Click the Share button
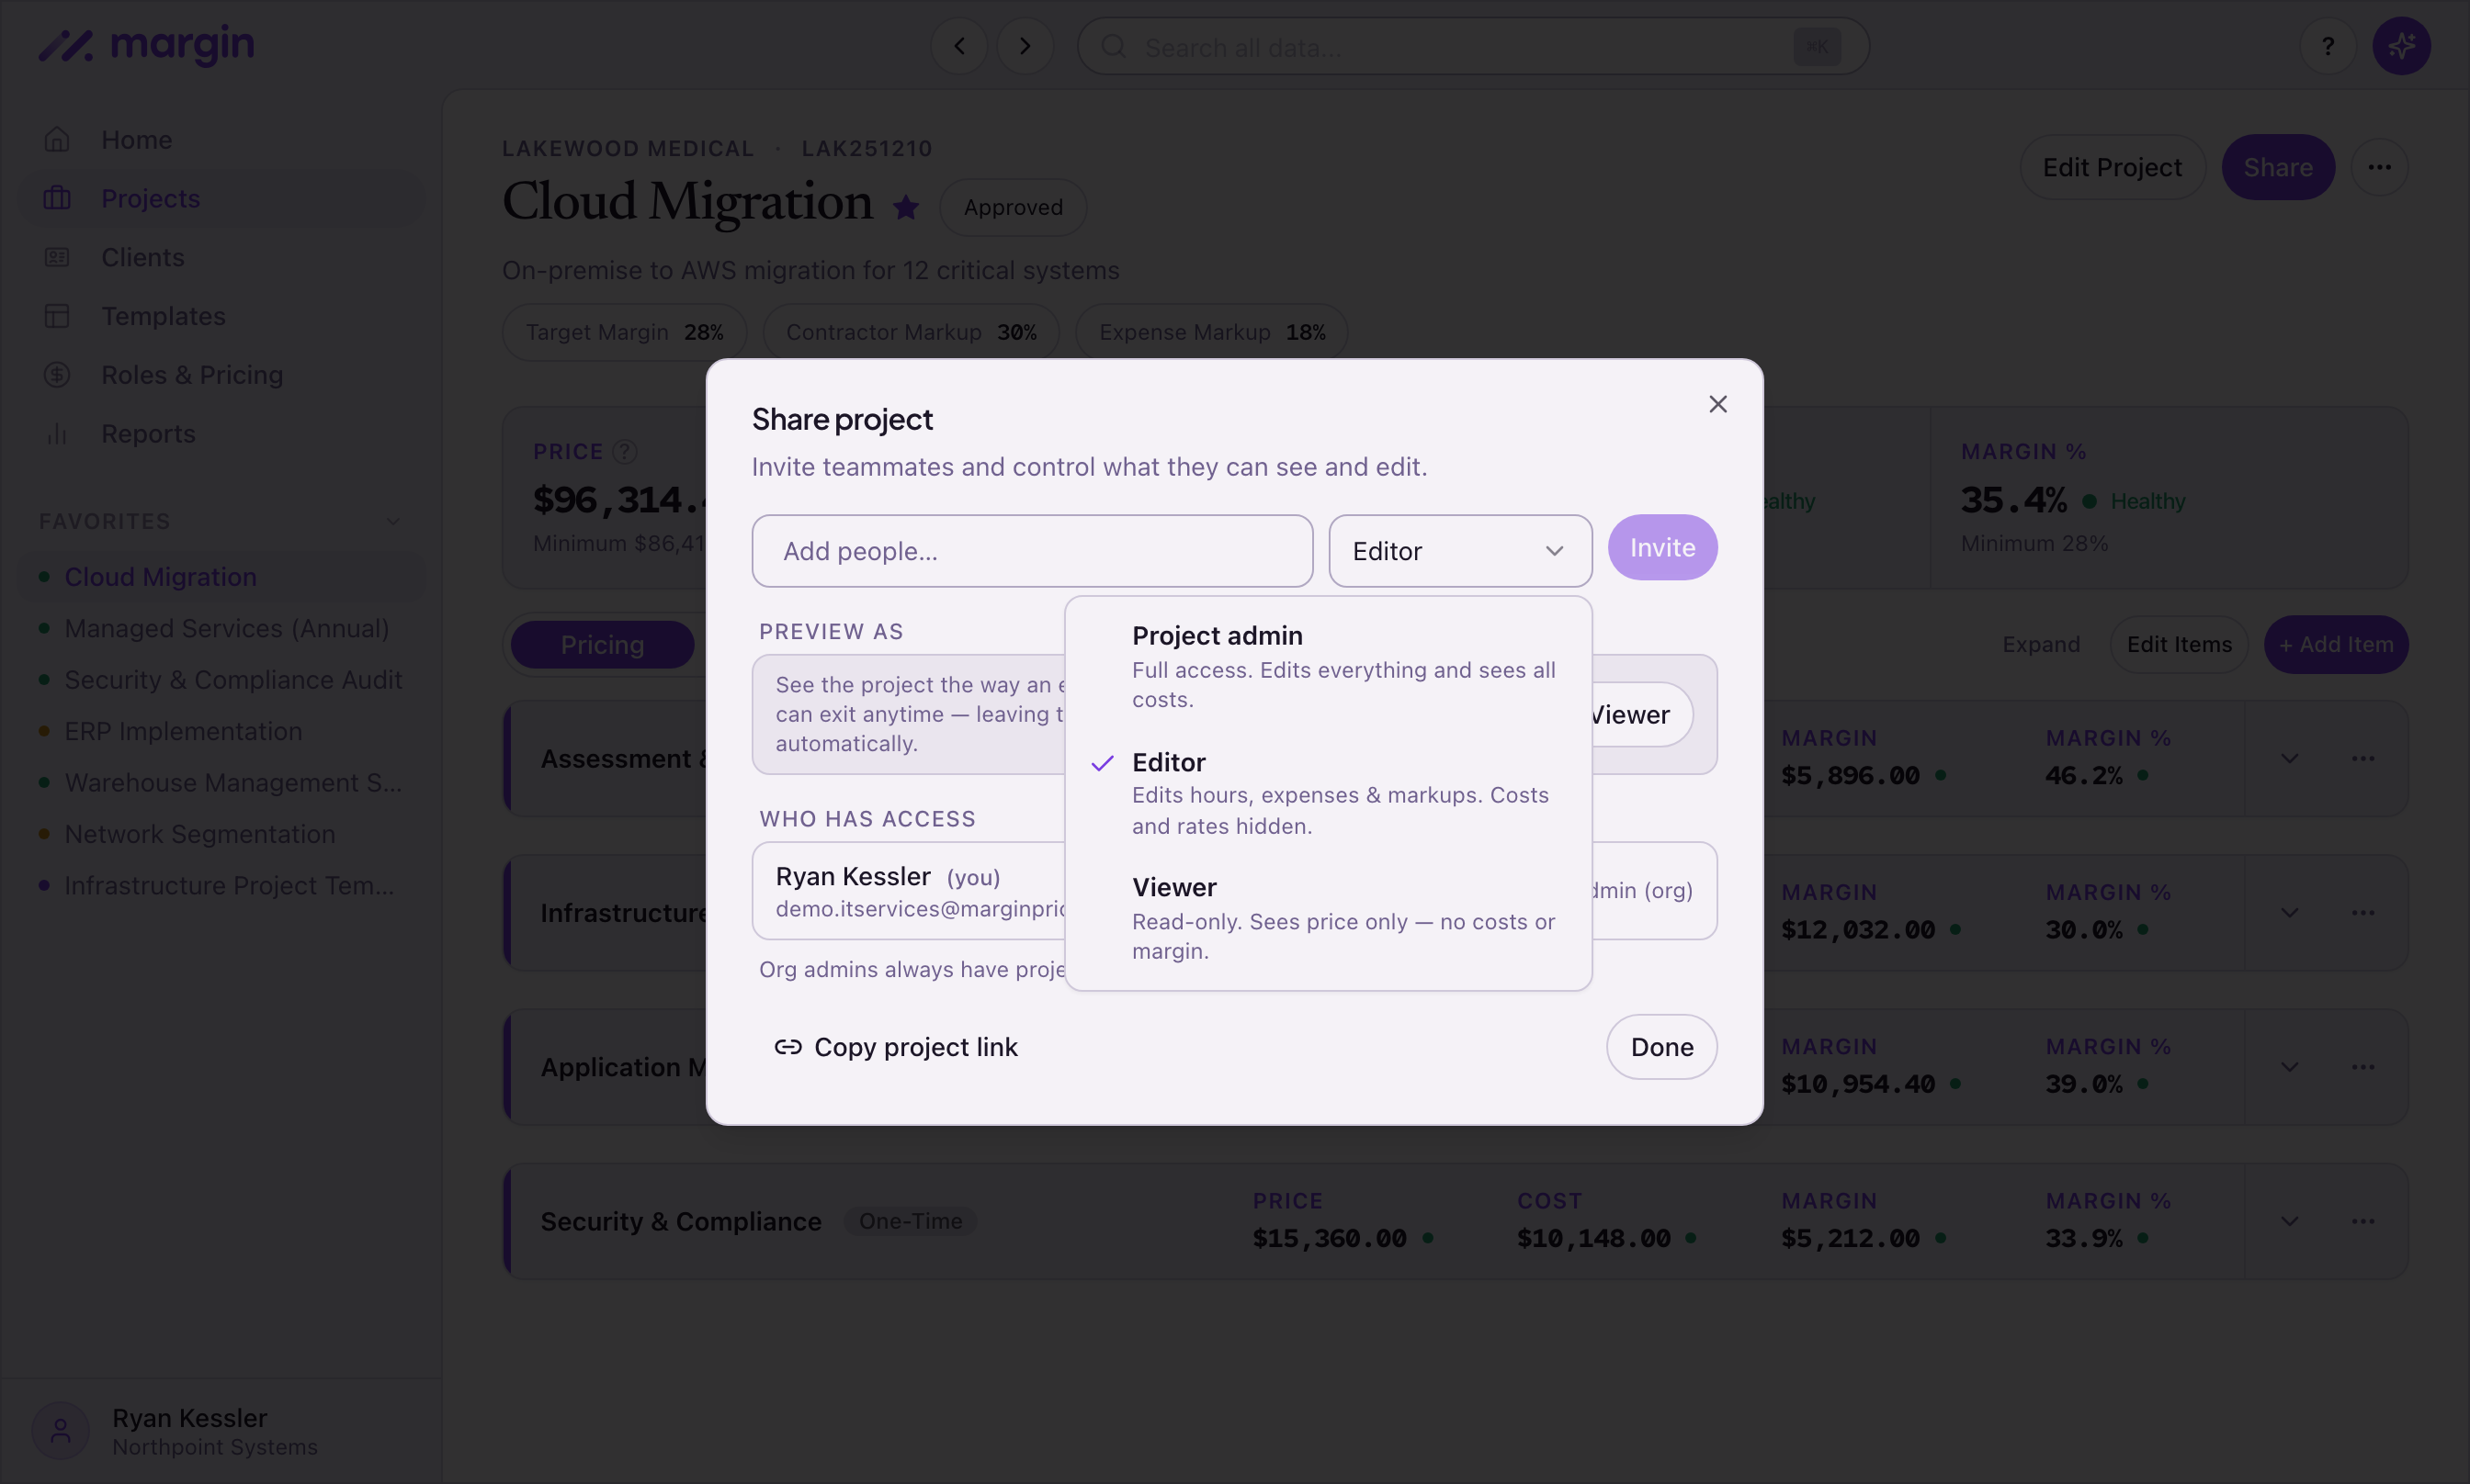 click(x=2278, y=167)
